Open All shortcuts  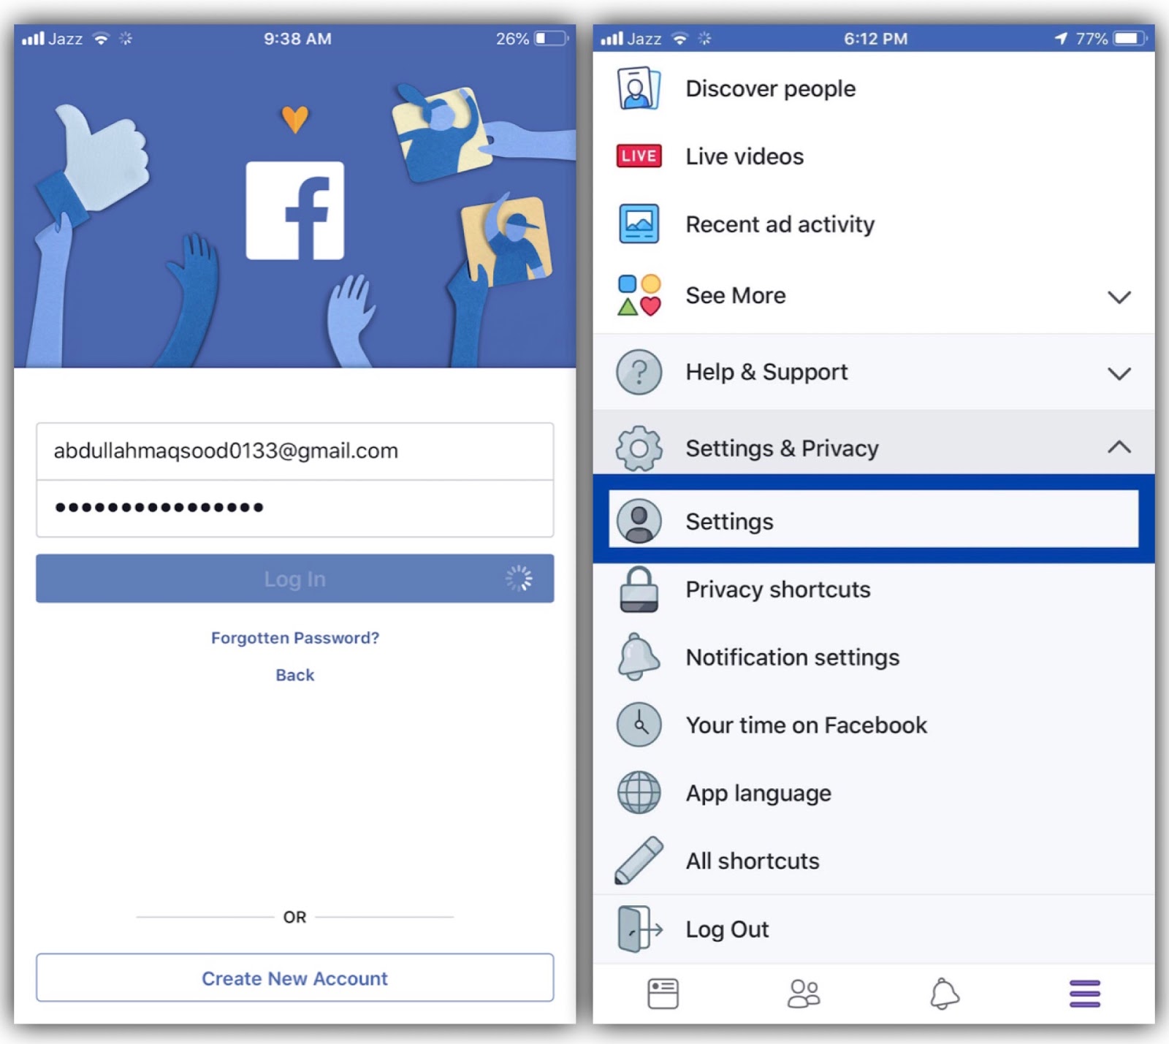(x=874, y=861)
